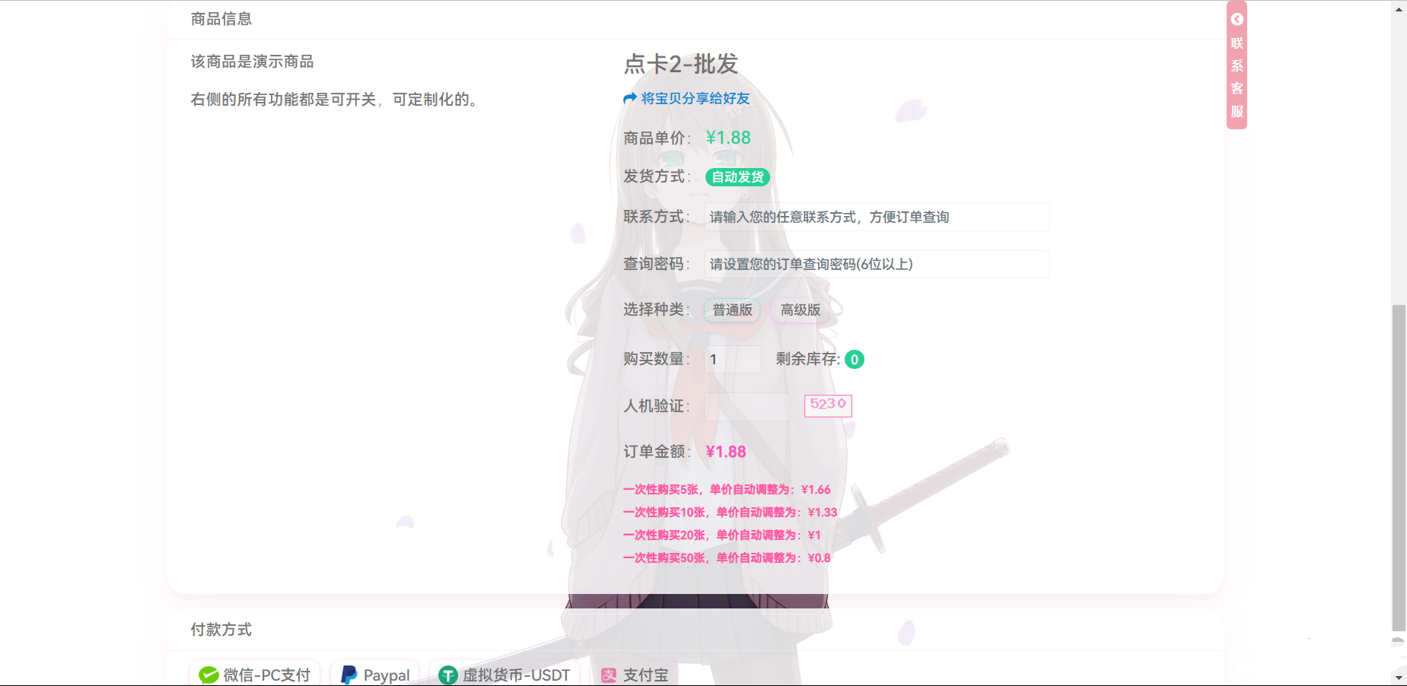Focus the 联系方式 contact input field
This screenshot has height=686, width=1407.
tap(877, 217)
